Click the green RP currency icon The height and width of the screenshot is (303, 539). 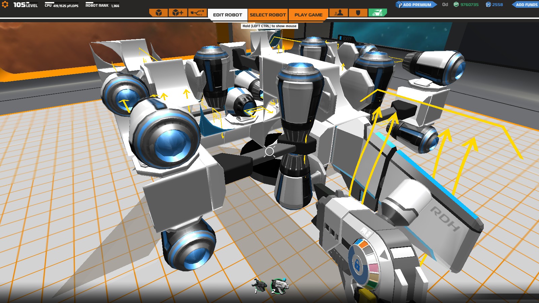[x=456, y=4]
